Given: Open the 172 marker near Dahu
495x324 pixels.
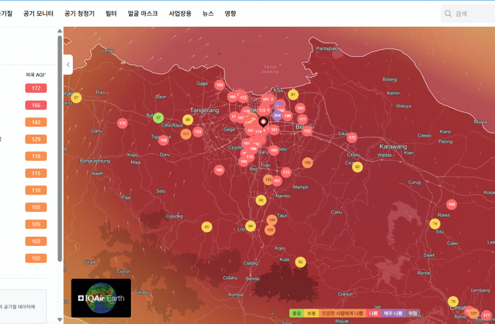Looking at the screenshot, I should (x=122, y=123).
